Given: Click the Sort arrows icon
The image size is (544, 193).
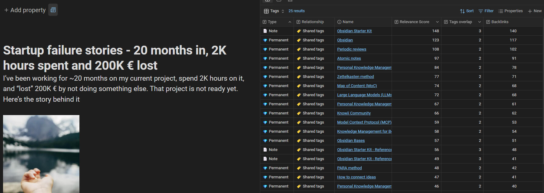Looking at the screenshot, I should (x=462, y=11).
